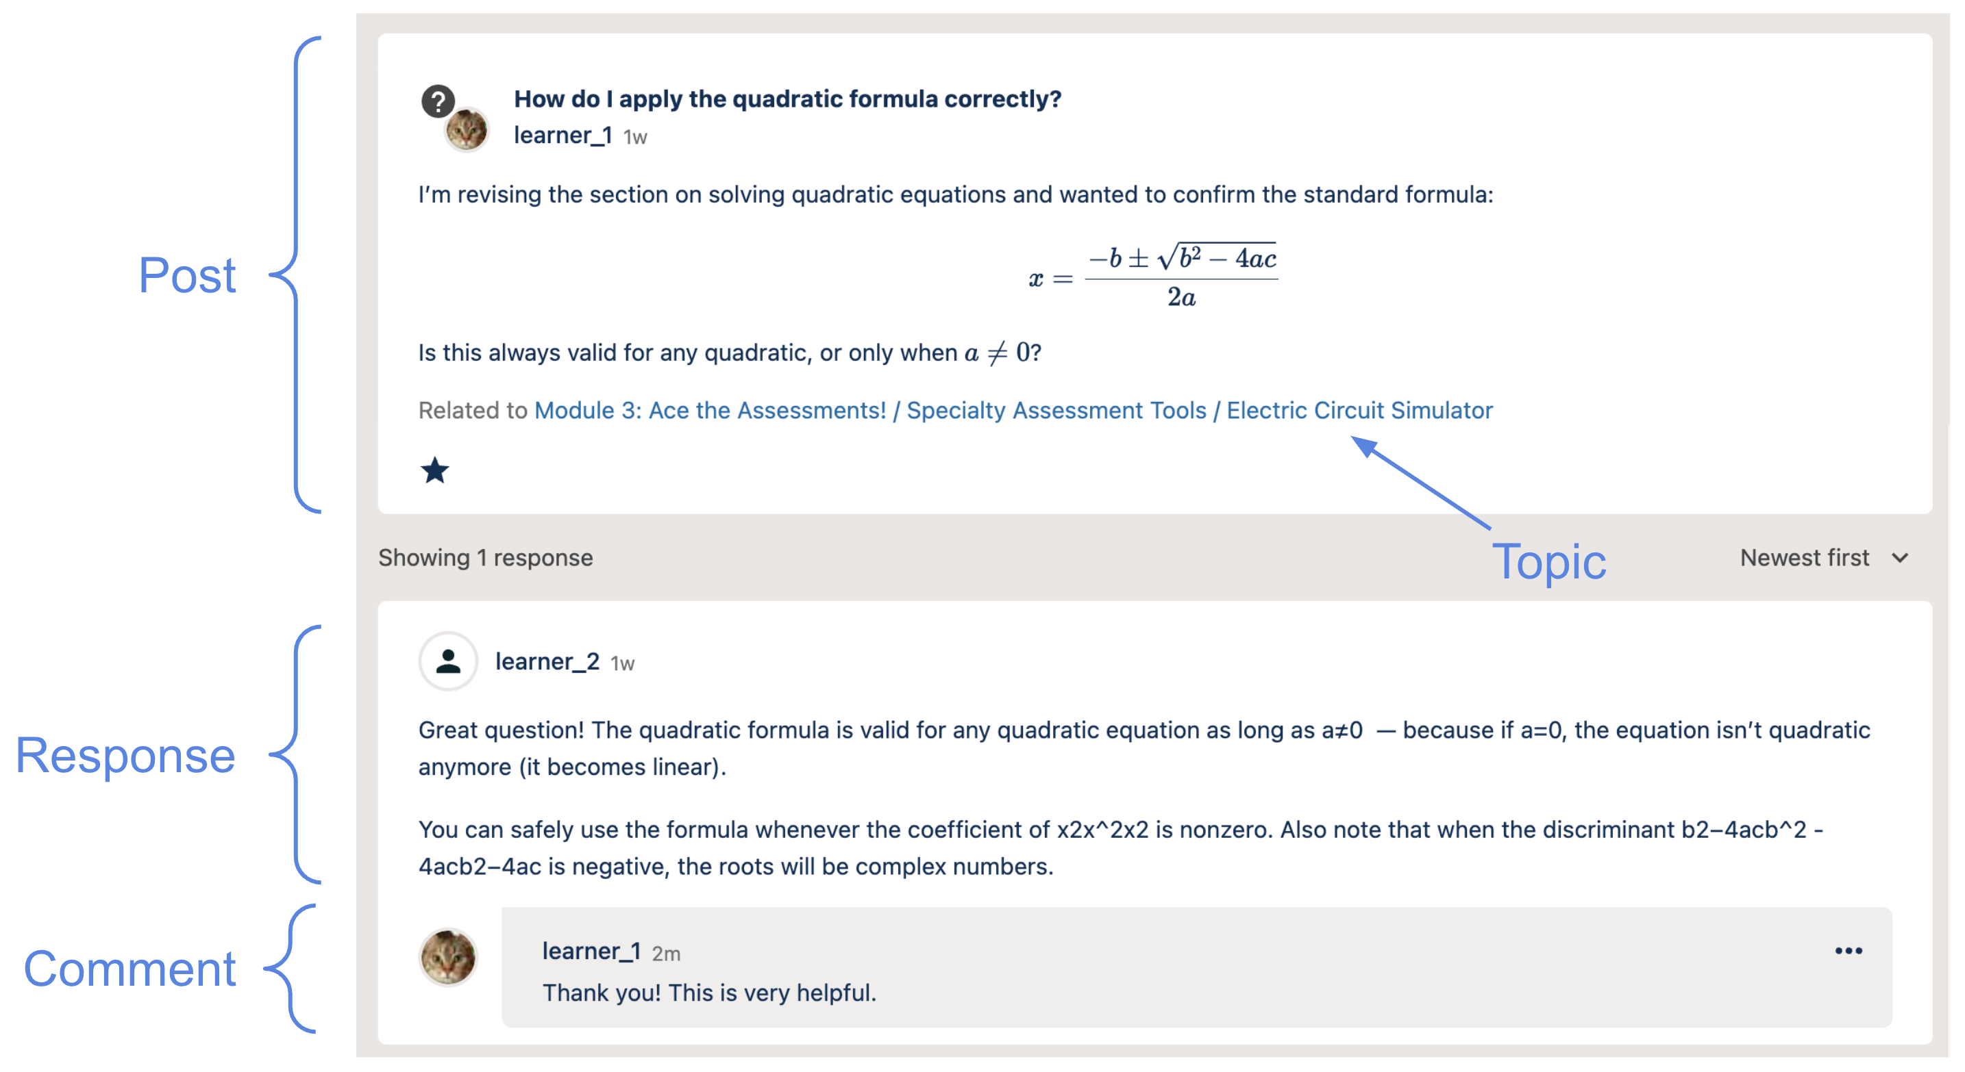Open the three-dot actions menu on the comment
Viewport: 1965px width, 1072px height.
[x=1848, y=950]
